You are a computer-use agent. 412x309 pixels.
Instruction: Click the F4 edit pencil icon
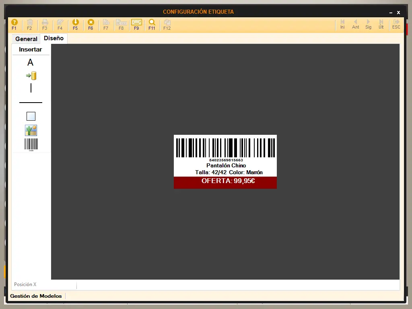point(60,25)
